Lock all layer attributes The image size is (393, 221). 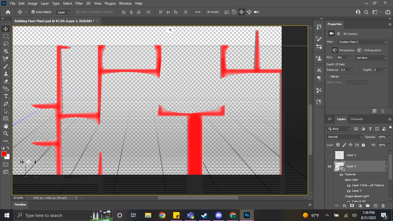[x=363, y=145]
